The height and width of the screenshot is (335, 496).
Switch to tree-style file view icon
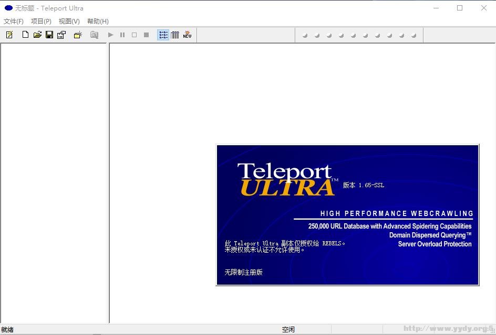coord(163,35)
